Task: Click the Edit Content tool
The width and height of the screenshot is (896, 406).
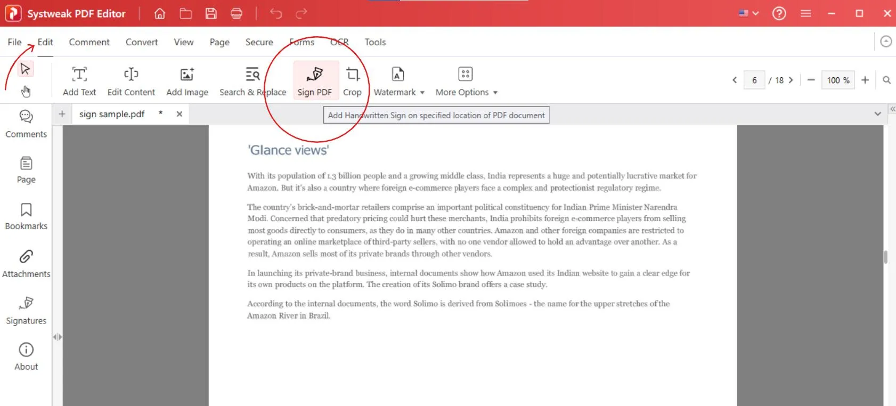Action: (x=131, y=81)
